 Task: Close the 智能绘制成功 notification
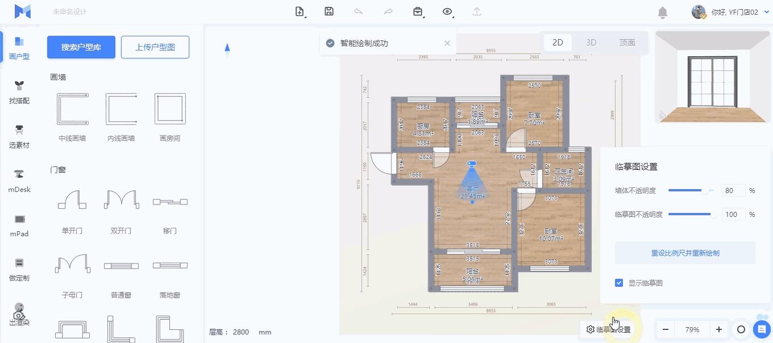pos(447,43)
